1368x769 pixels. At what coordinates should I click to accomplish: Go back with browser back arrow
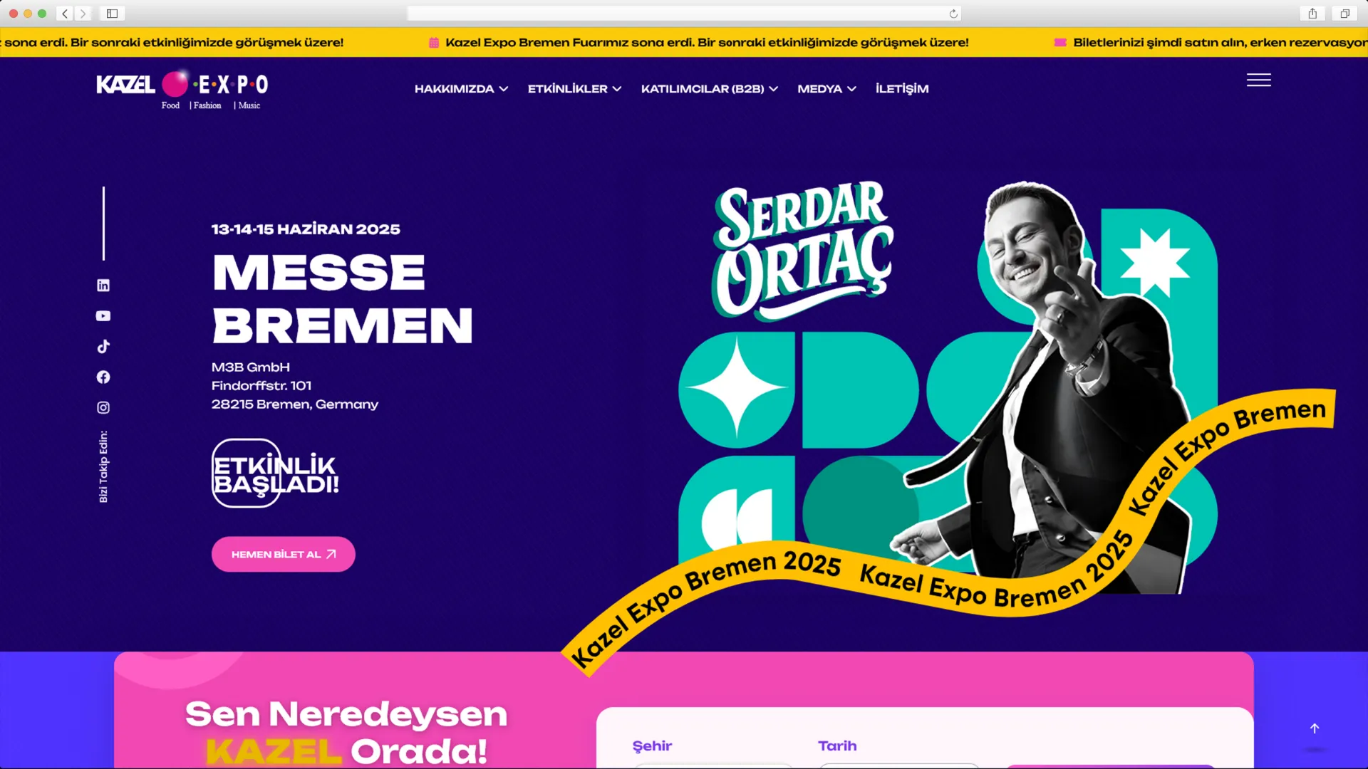(x=65, y=14)
